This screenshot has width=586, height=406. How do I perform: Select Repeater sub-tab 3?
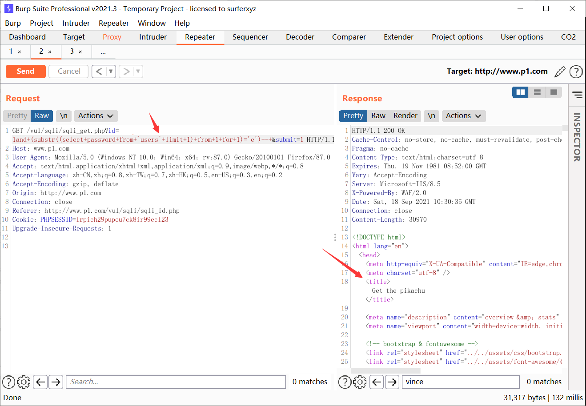pos(72,52)
